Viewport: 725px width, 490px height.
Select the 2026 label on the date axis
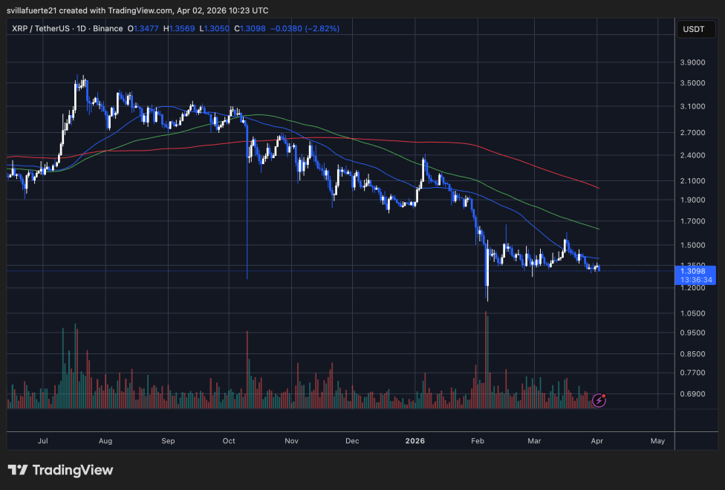click(x=414, y=440)
